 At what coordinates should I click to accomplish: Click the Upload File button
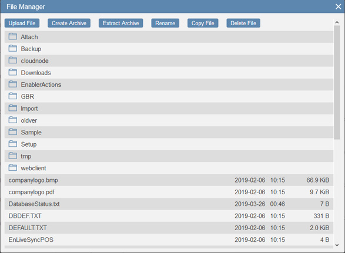22,23
